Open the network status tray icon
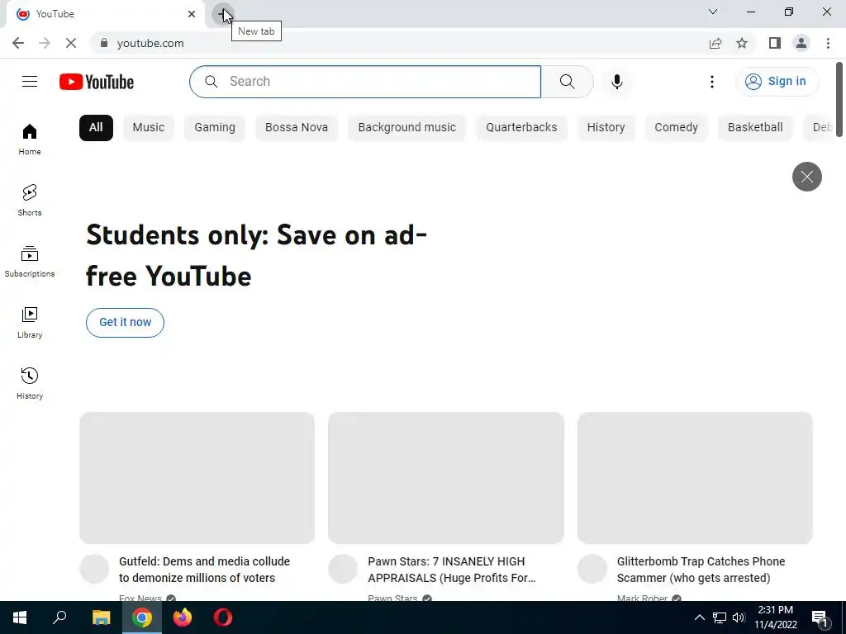This screenshot has height=634, width=846. (x=720, y=617)
